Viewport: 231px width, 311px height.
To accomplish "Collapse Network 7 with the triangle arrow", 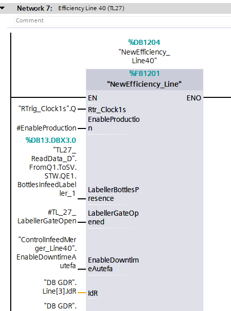I will [2, 8].
